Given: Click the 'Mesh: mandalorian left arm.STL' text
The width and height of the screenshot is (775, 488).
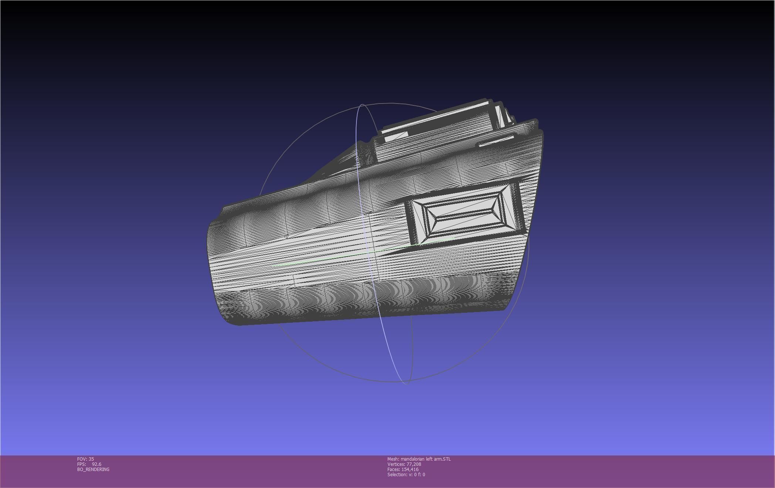Looking at the screenshot, I should tap(419, 459).
